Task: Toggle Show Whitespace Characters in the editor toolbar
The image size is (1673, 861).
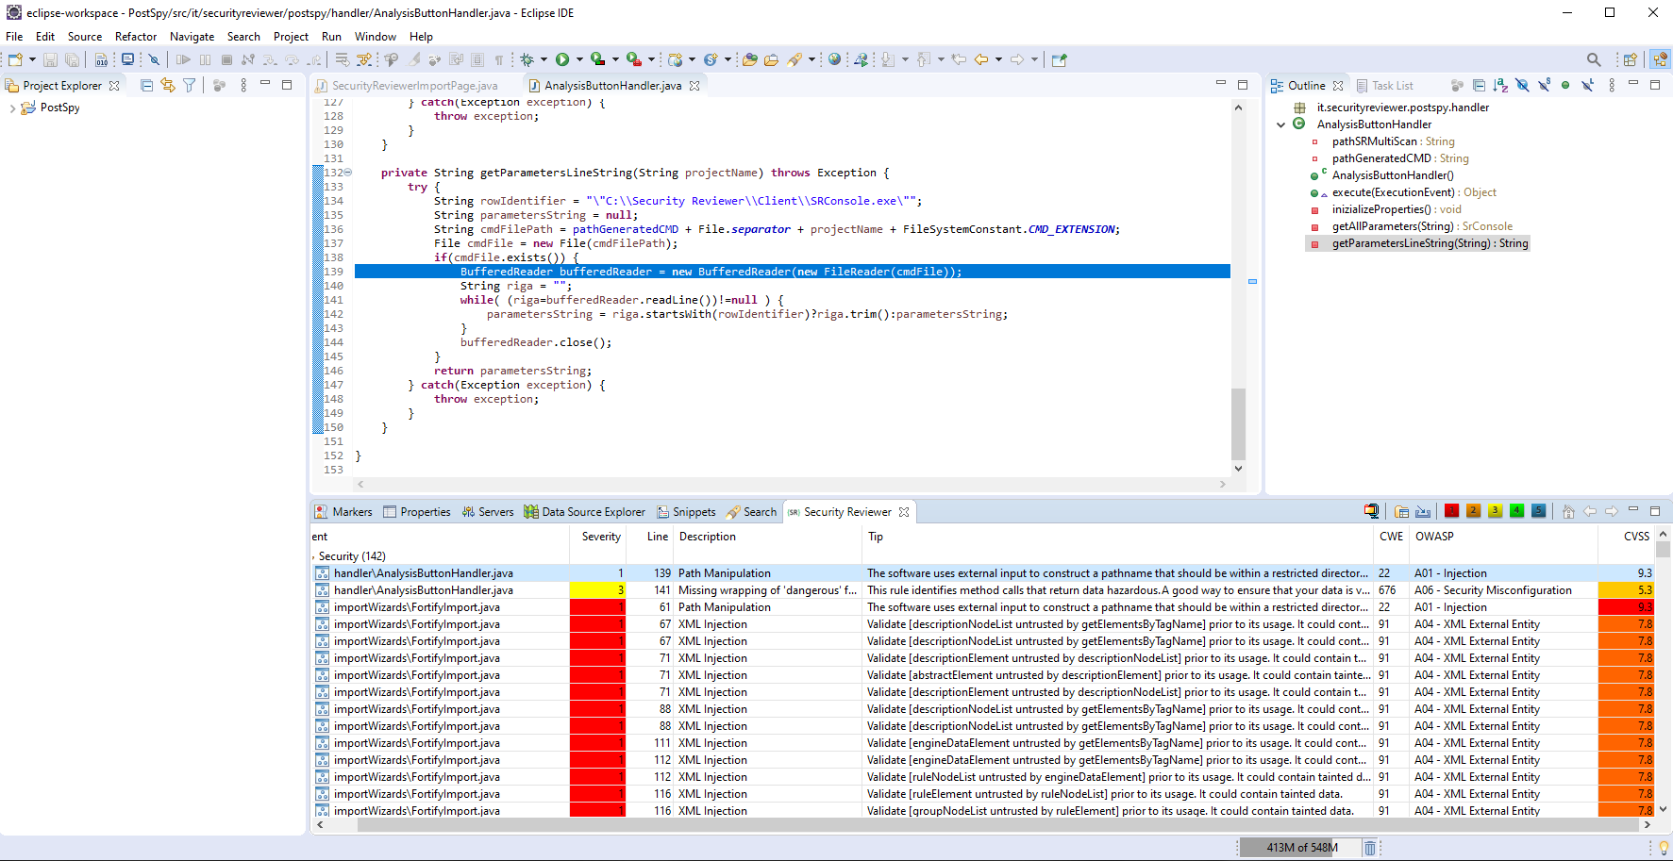Action: pyautogui.click(x=497, y=58)
